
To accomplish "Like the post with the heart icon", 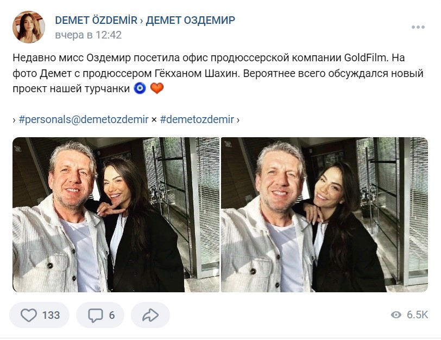I will 29,315.
